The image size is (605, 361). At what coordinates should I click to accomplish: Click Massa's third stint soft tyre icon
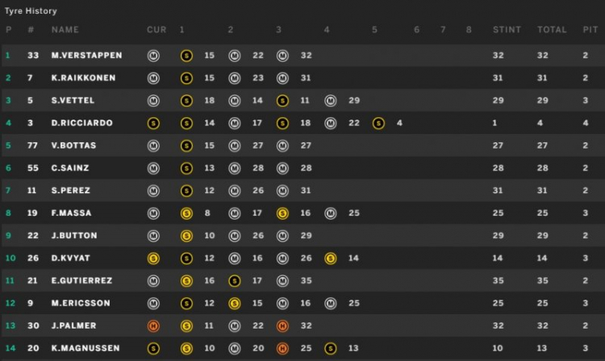pos(282,213)
